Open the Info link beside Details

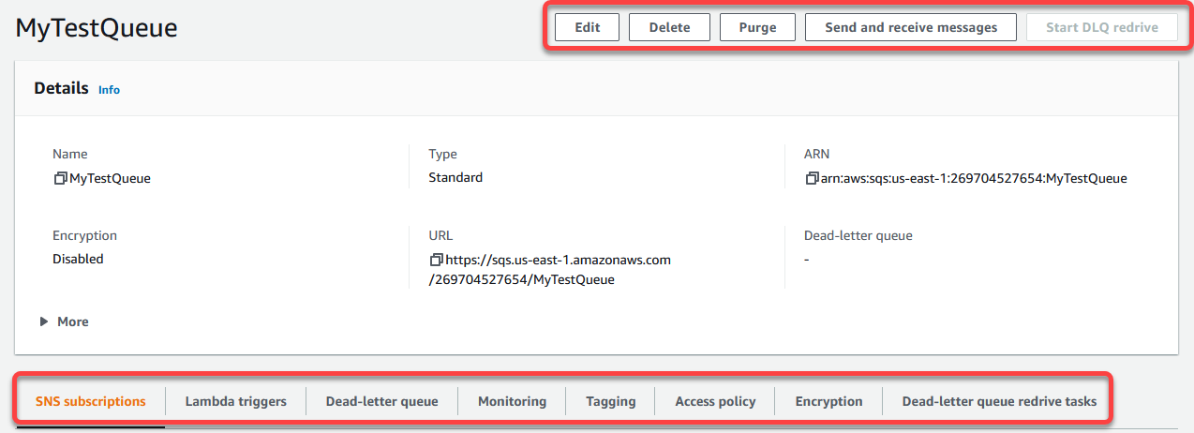coord(109,90)
